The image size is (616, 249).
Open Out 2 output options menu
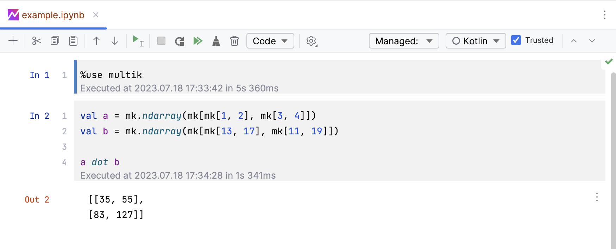pyautogui.click(x=597, y=197)
